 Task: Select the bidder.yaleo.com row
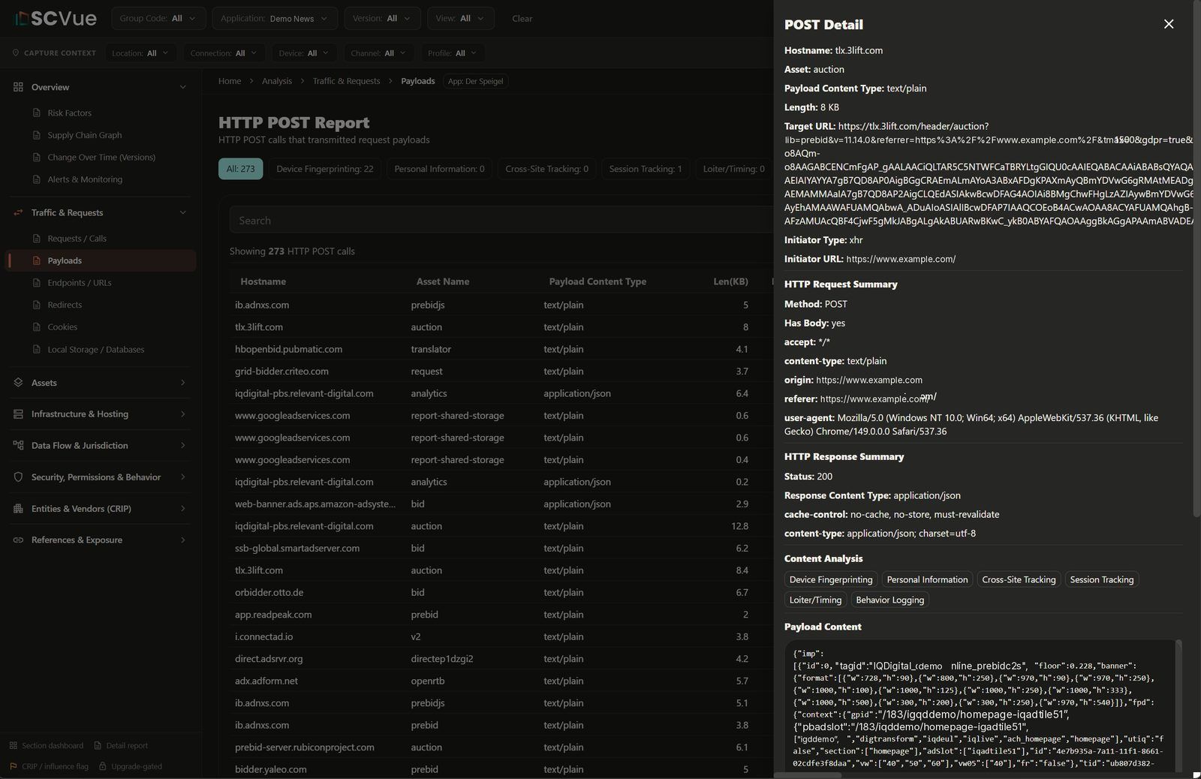(x=501, y=769)
